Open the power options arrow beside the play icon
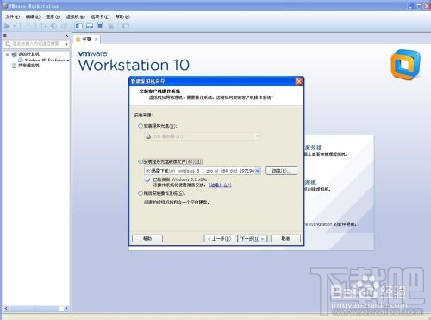431x320 pixels. 15,26
